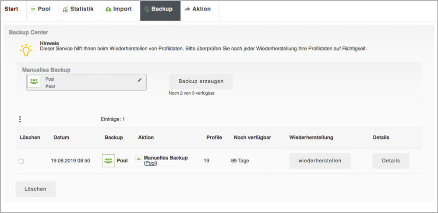Open Details for the backup entry
Image resolution: width=438 pixels, height=213 pixels.
tap(391, 161)
